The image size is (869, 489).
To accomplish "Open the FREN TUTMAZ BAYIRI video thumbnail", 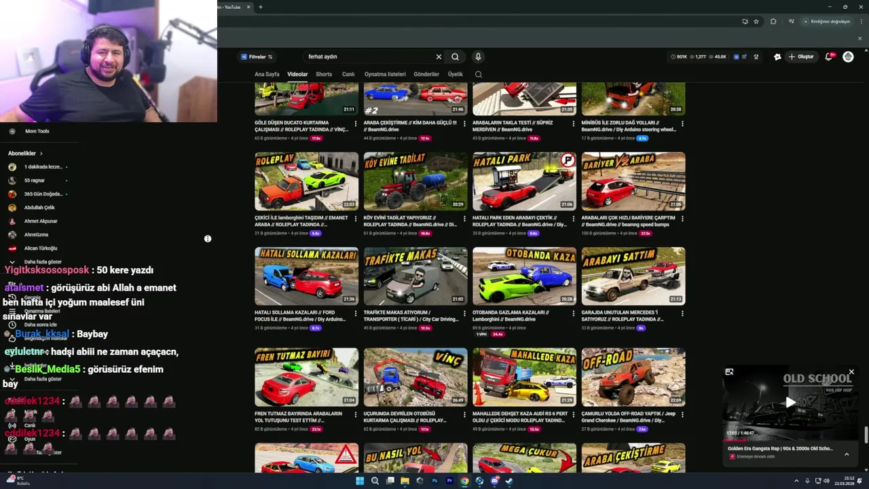I will pyautogui.click(x=306, y=378).
